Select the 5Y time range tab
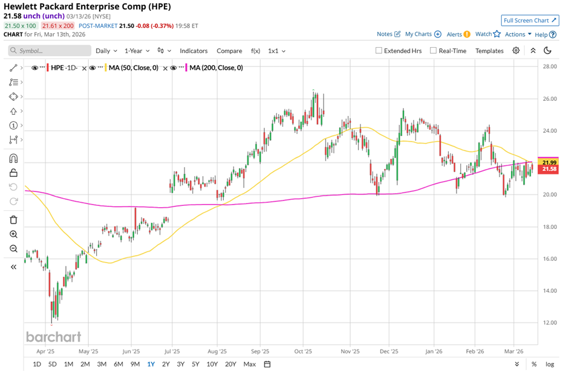The height and width of the screenshot is (378, 566). 195,364
